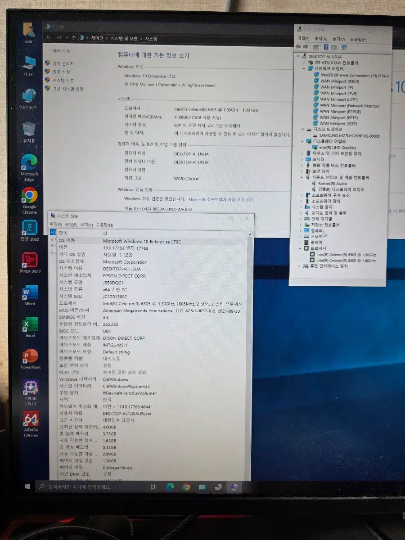This screenshot has width=405, height=540.
Task: Open 보기(V) menu in Device Manager
Action: [x=339, y=40]
